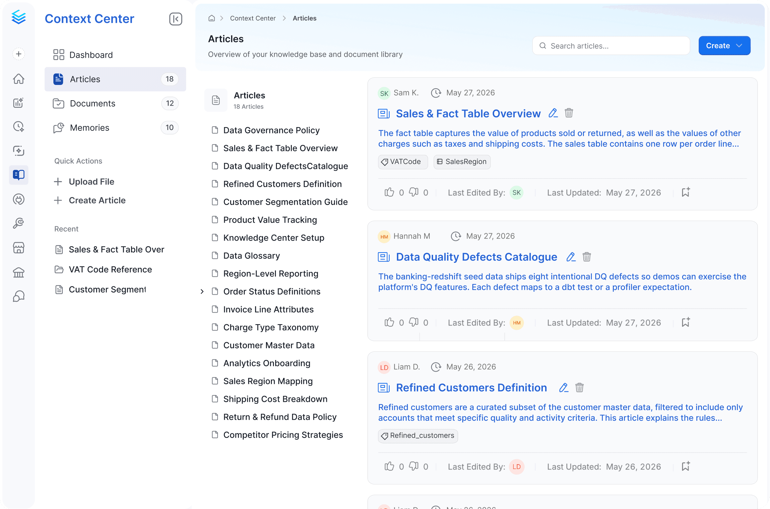Open the storefront marketplace icon in rail
The image size is (770, 509).
(x=19, y=248)
